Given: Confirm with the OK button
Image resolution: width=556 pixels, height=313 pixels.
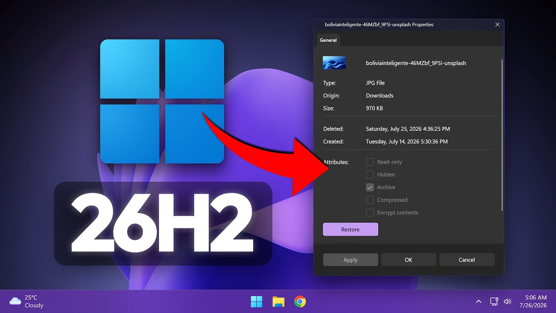Looking at the screenshot, I should coord(409,260).
